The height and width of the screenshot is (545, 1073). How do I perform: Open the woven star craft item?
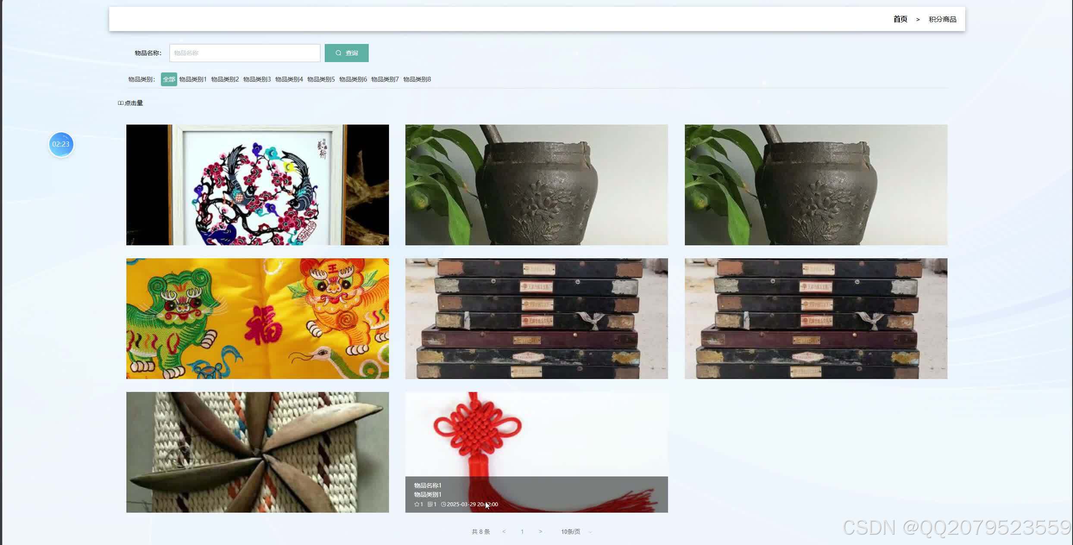257,452
